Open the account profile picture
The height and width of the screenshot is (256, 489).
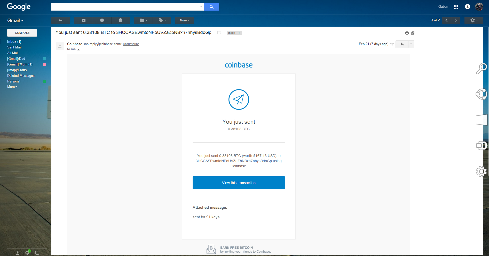point(479,7)
